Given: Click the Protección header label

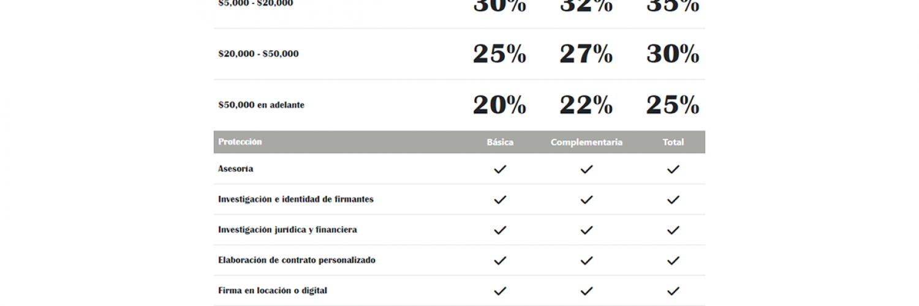Looking at the screenshot, I should [240, 141].
